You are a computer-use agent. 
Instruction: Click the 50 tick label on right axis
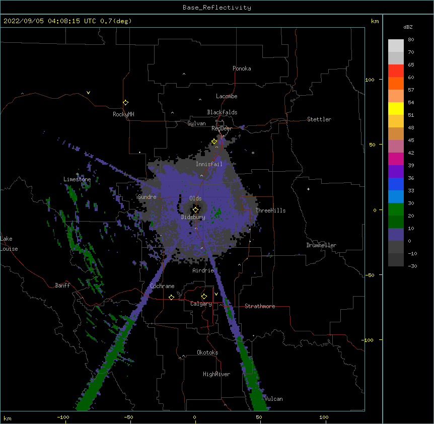[x=372, y=145]
